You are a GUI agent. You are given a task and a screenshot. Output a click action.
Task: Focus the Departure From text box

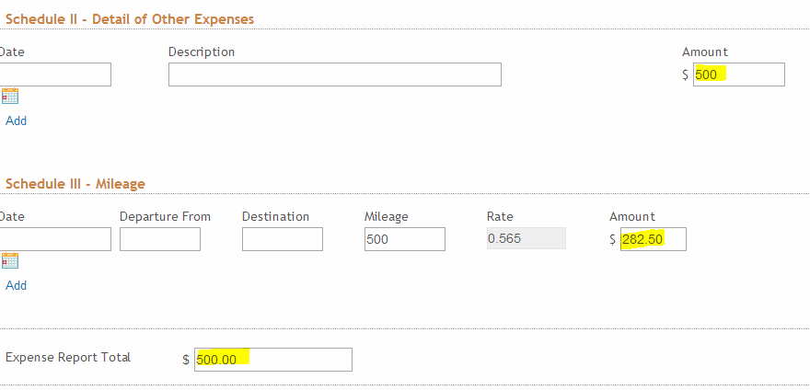pos(160,239)
